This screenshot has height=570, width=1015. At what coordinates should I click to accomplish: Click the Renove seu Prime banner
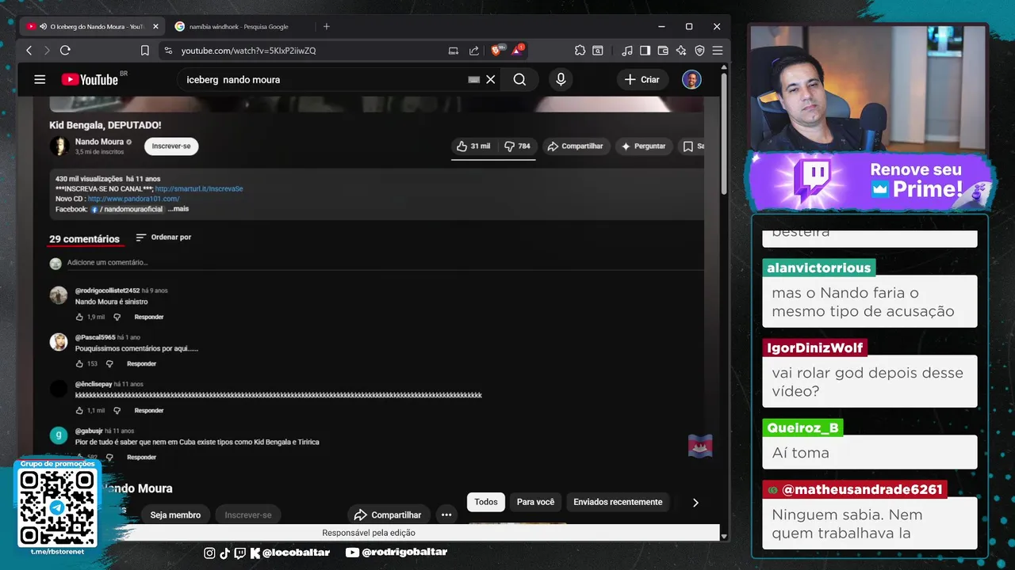pyautogui.click(x=869, y=180)
